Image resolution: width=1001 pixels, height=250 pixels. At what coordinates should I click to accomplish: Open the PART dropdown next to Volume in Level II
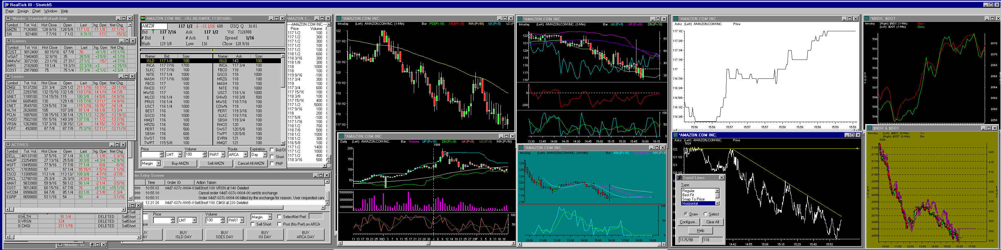(223, 155)
